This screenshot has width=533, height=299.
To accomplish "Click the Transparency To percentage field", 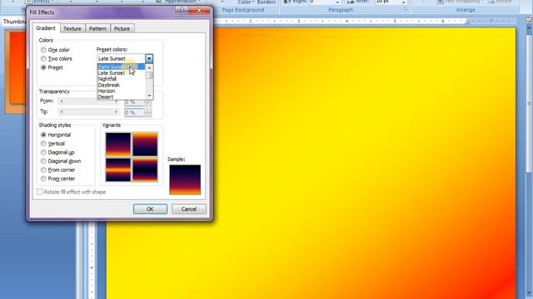I will tap(134, 112).
